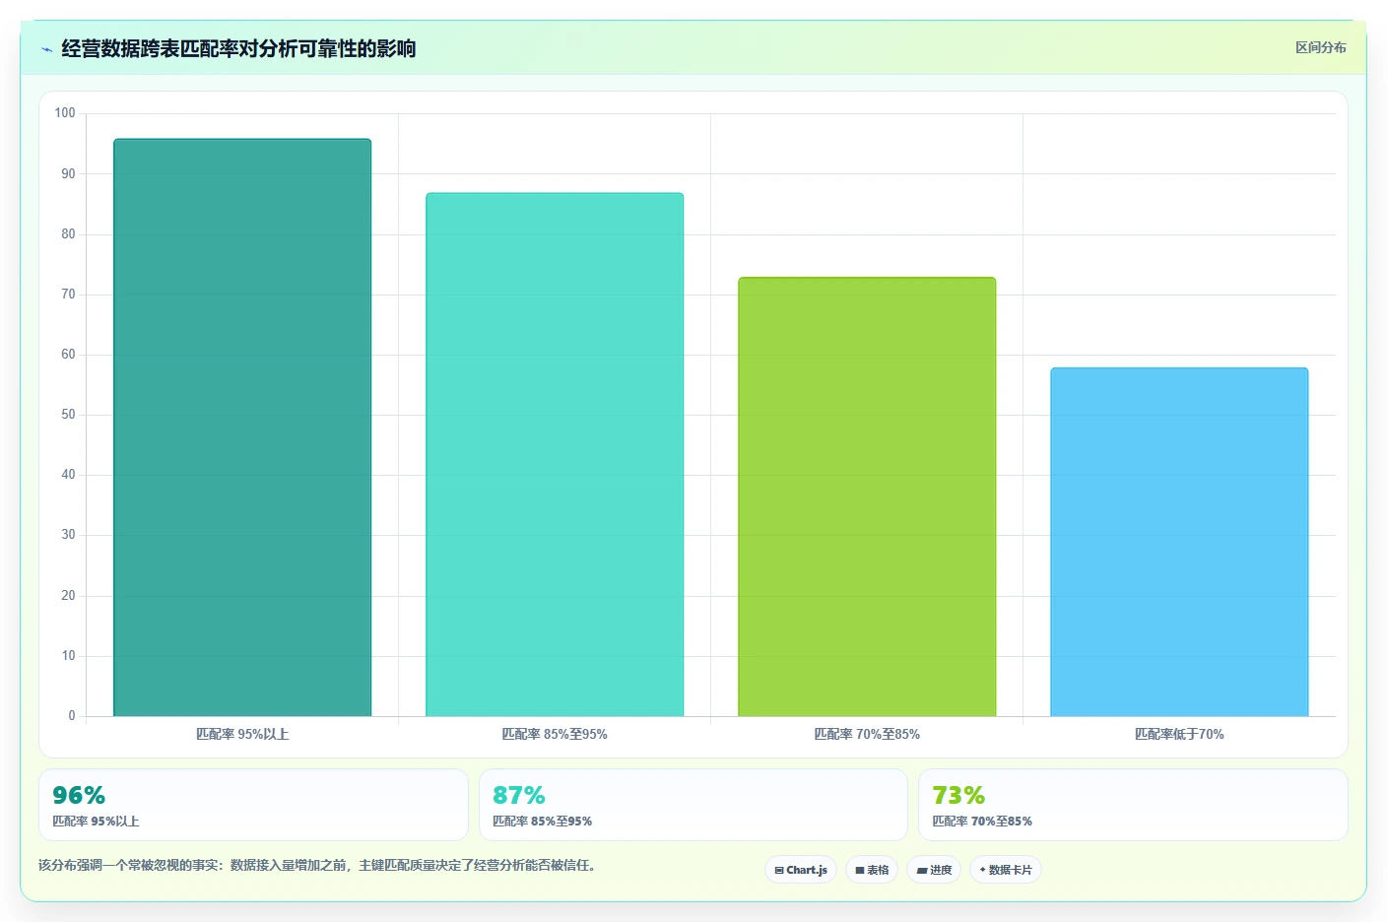Click the 区间分布 label in the header
This screenshot has width=1387, height=922.
click(1320, 47)
